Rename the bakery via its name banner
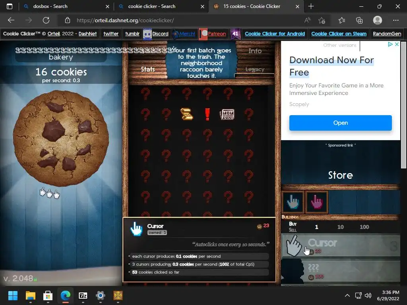This screenshot has height=305, width=407. tap(61, 54)
